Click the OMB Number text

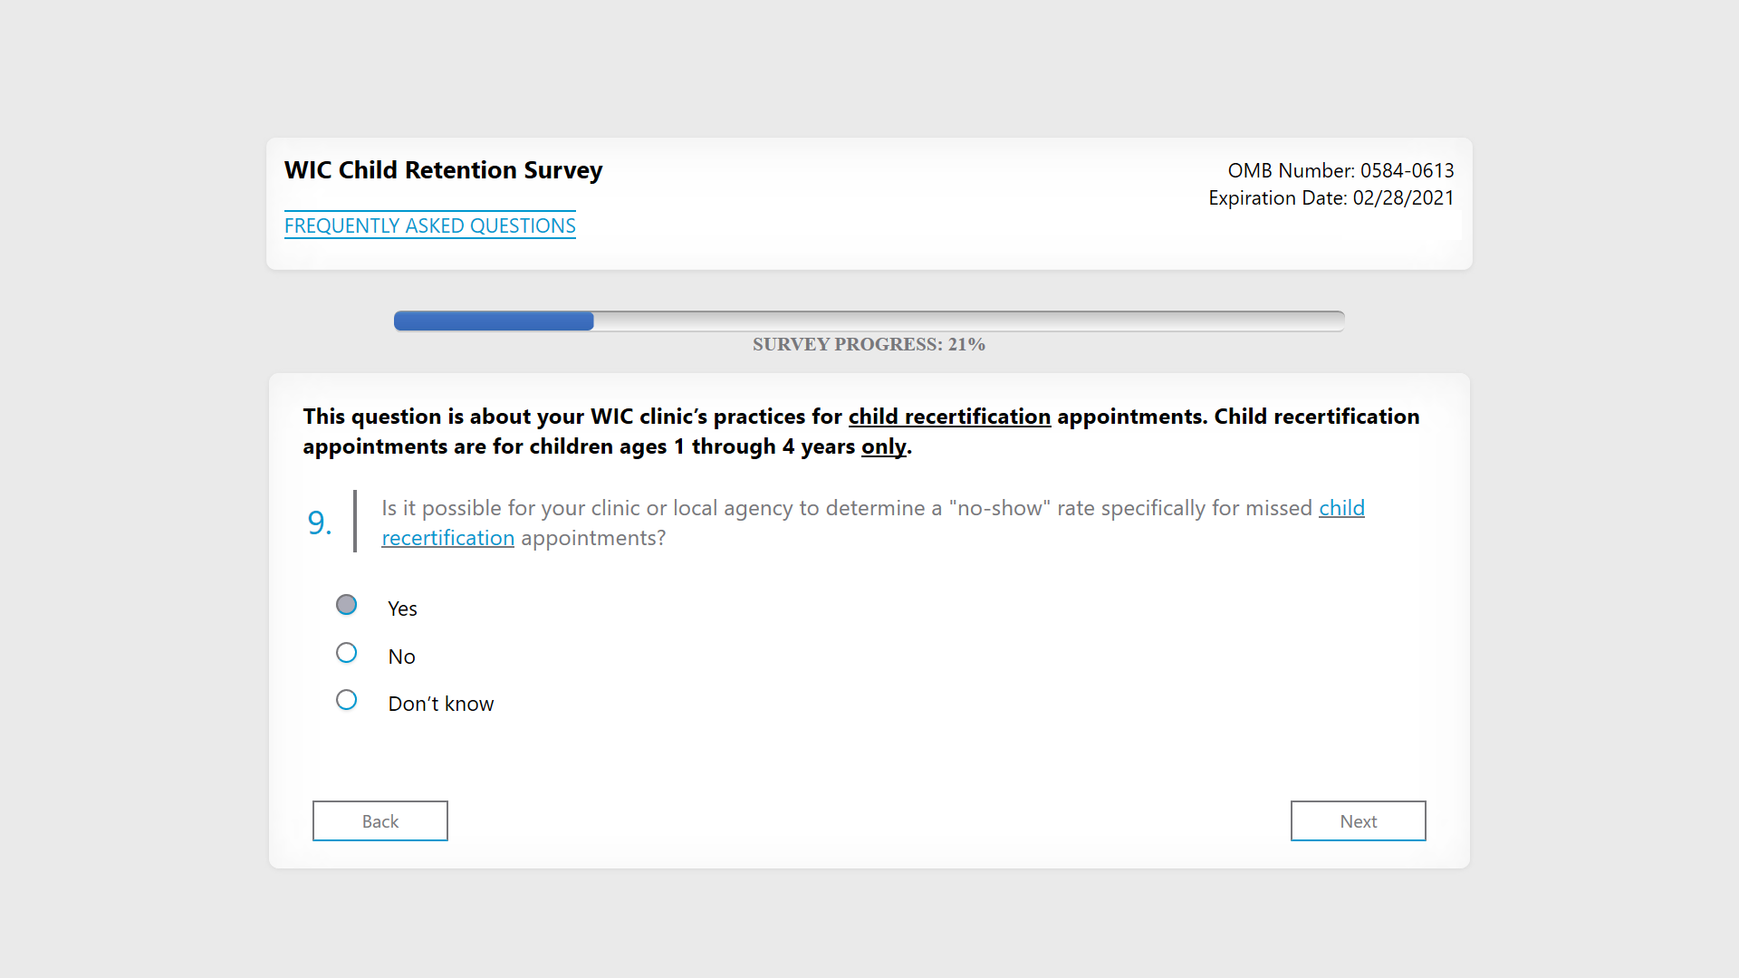tap(1340, 170)
